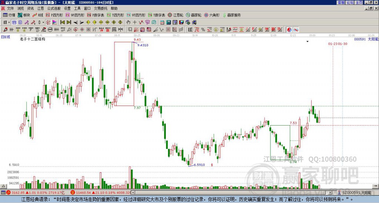This screenshot has width=379, height=203.
Task: Open the 行情 market quotes view
Action: point(9,15)
